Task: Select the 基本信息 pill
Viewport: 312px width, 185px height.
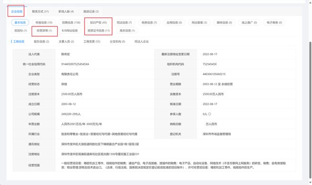Action: [x=20, y=23]
